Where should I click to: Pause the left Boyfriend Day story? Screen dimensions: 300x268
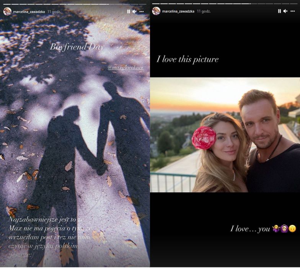pos(129,11)
